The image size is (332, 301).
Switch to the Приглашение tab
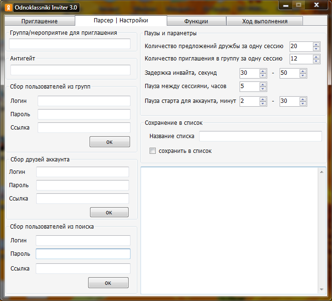coord(40,21)
